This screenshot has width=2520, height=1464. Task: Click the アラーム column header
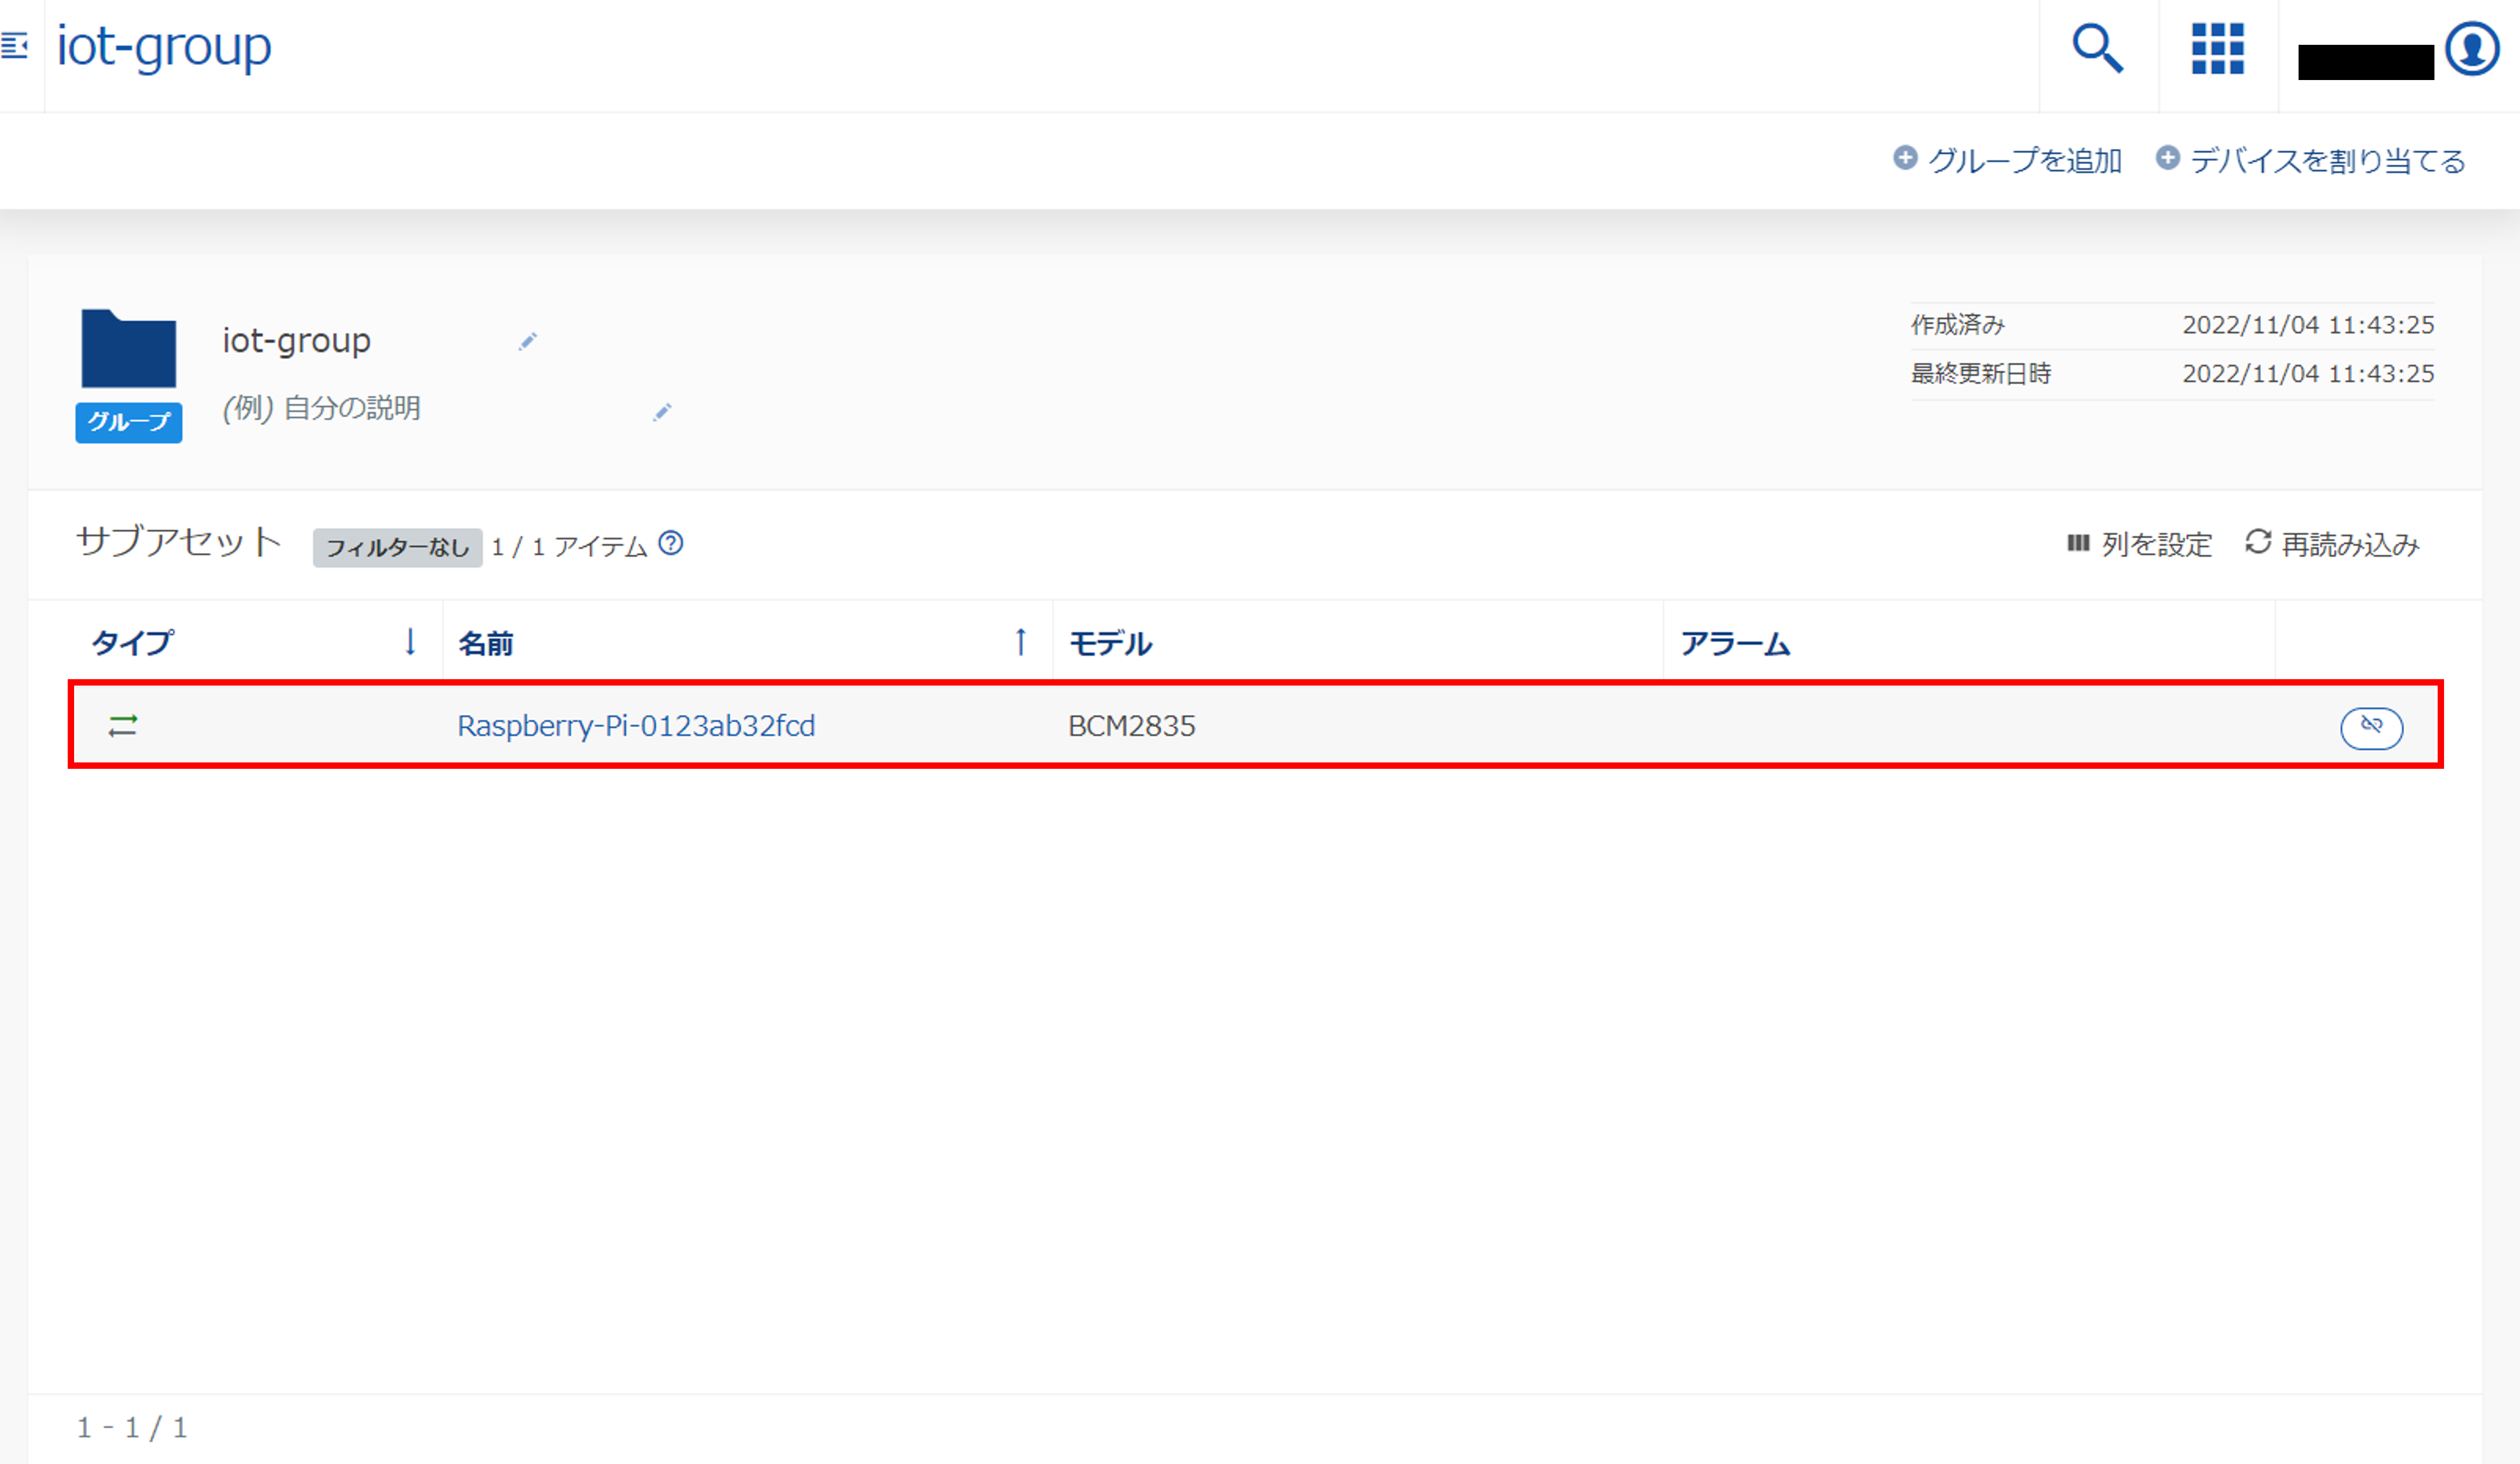[1735, 644]
